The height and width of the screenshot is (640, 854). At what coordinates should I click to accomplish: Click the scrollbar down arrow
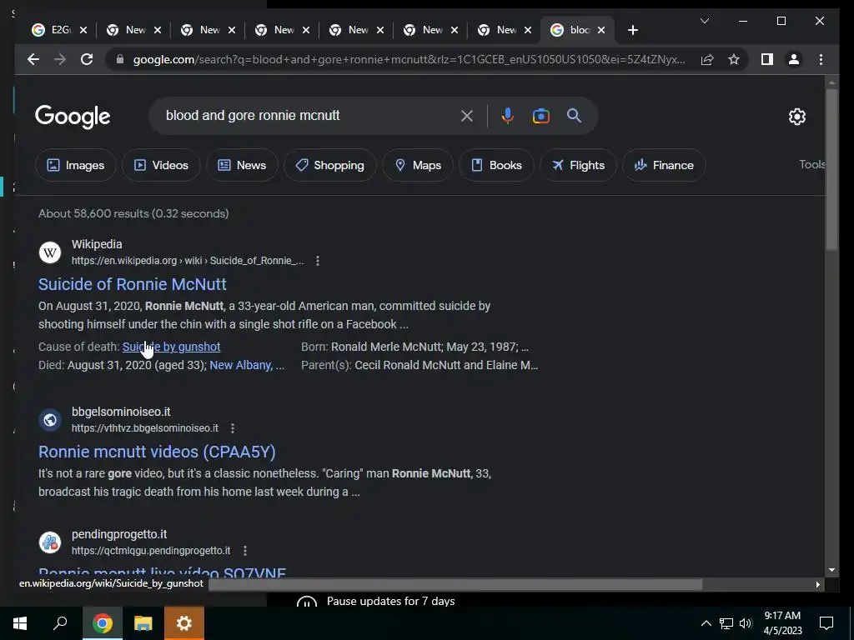[x=831, y=570]
